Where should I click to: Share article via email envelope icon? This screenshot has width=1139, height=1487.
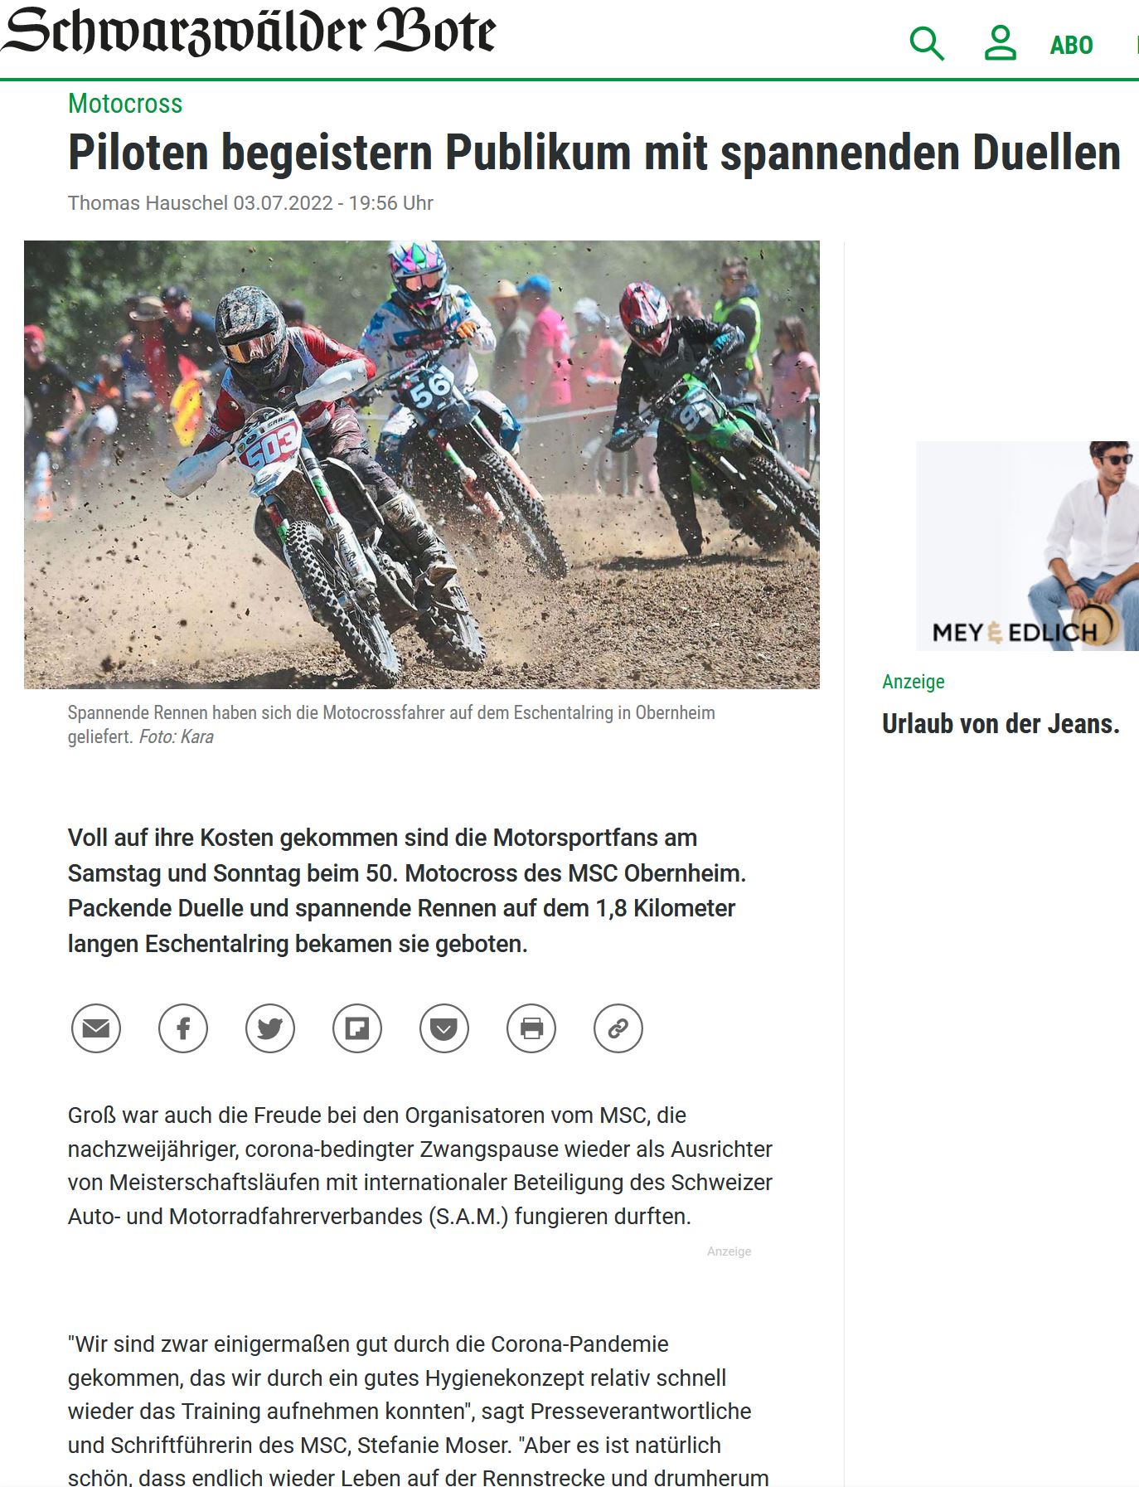coord(96,1028)
